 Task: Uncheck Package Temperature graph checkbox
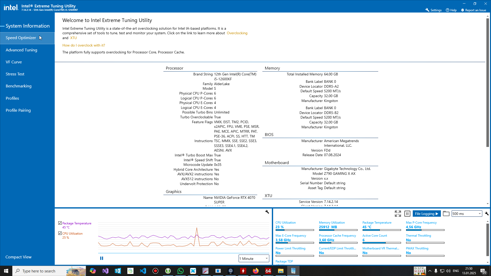(x=60, y=223)
